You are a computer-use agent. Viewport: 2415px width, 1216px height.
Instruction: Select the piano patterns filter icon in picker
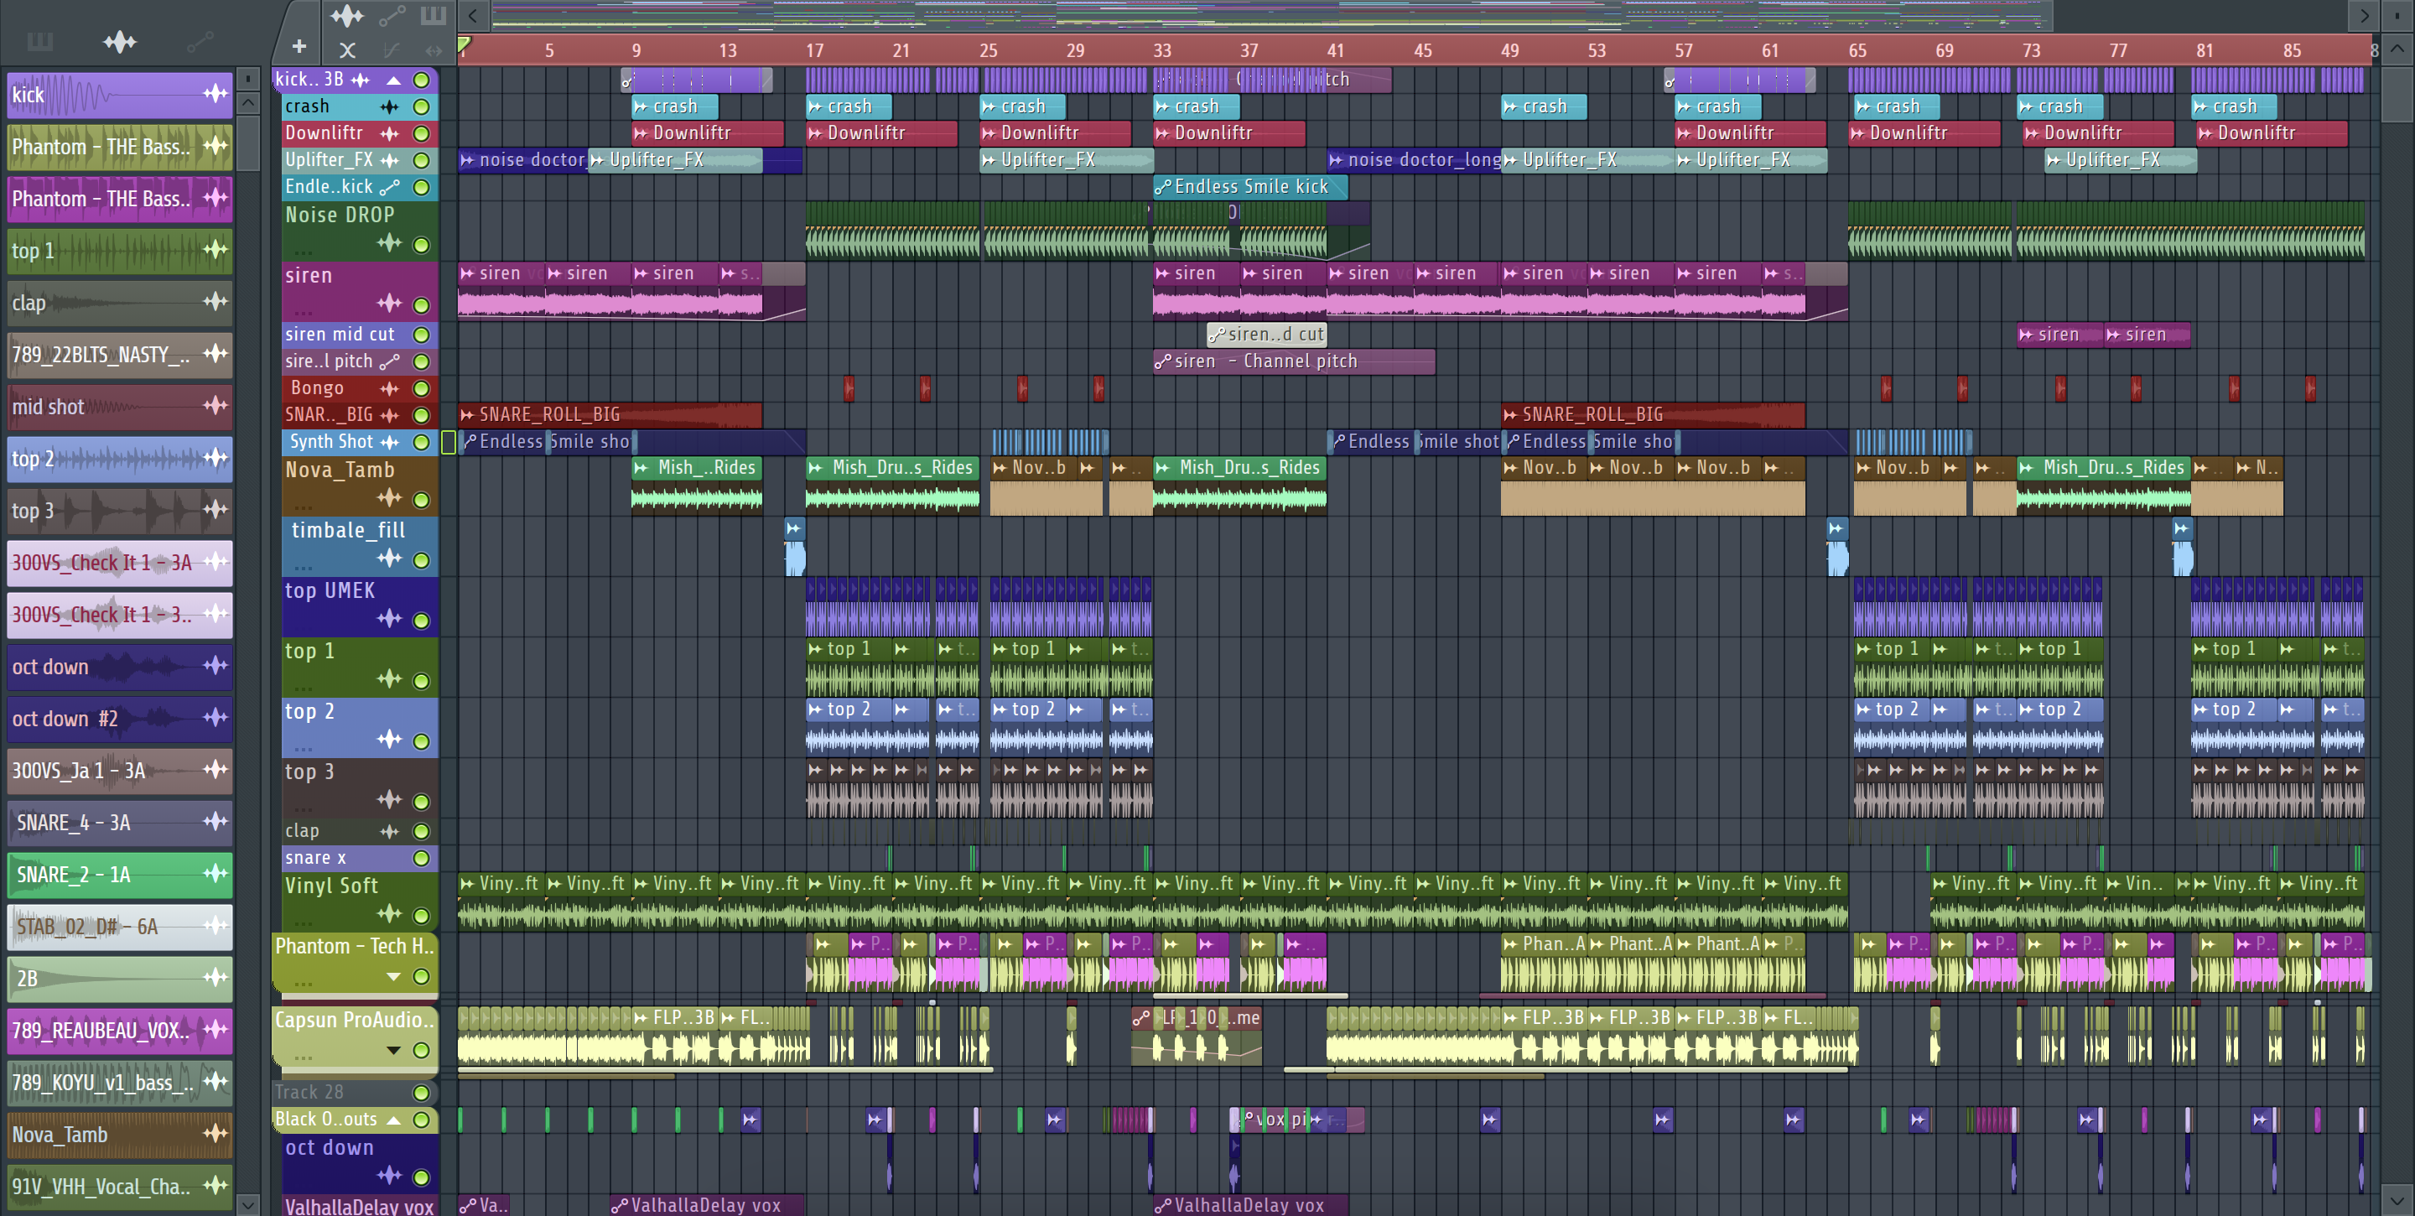click(x=39, y=41)
